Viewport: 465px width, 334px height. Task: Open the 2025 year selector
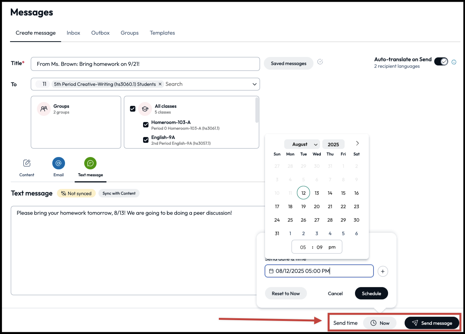click(x=333, y=144)
